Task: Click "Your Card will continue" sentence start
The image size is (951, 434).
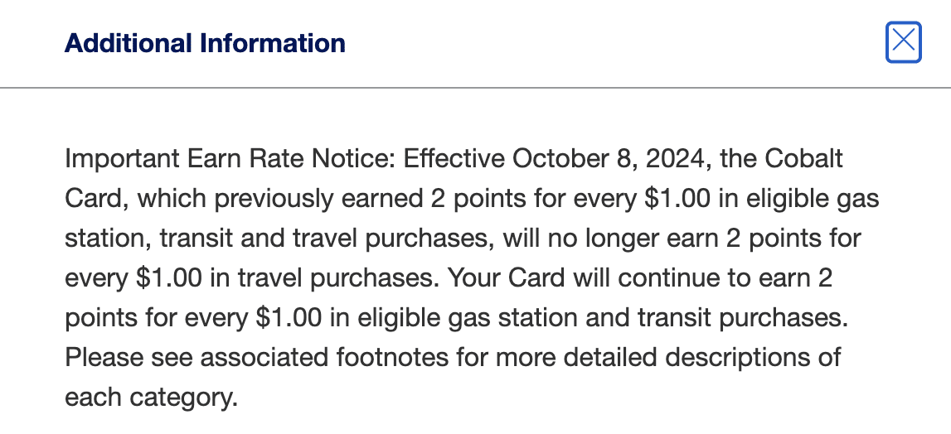Action: click(586, 278)
